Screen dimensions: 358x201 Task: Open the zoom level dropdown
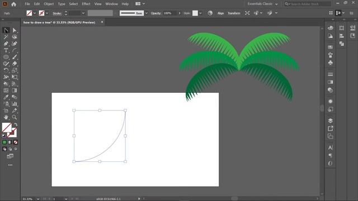(x=38, y=199)
